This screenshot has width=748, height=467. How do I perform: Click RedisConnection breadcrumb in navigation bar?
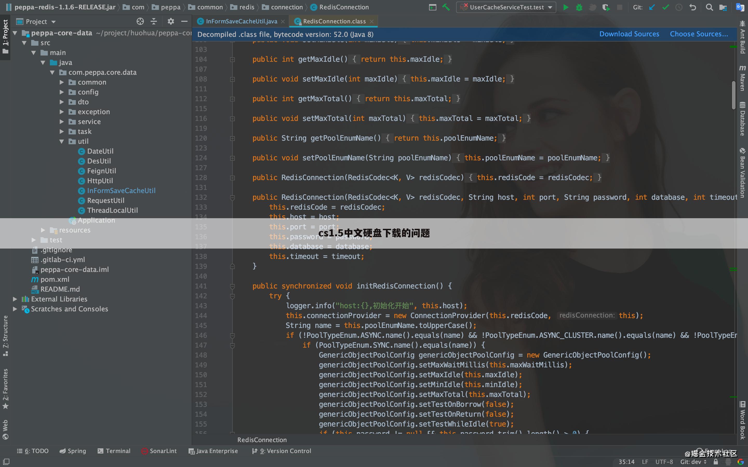[x=340, y=7]
